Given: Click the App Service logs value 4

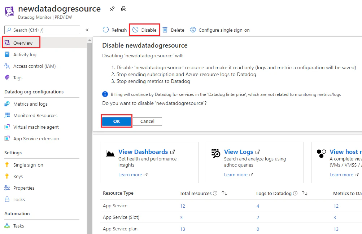Looking at the screenshot, I should pyautogui.click(x=258, y=206).
